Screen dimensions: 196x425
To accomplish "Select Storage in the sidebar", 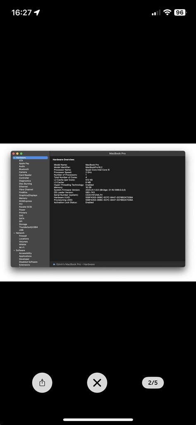I will 23,224.
